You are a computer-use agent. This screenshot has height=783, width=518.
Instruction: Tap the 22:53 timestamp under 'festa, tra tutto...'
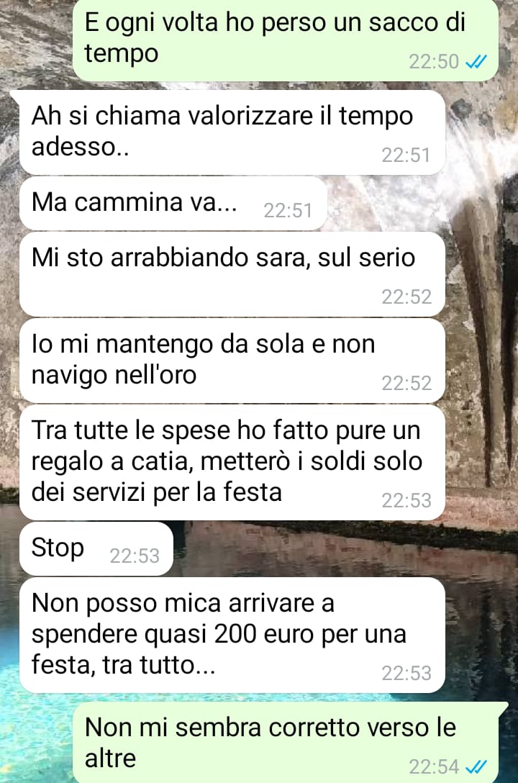[x=406, y=673]
